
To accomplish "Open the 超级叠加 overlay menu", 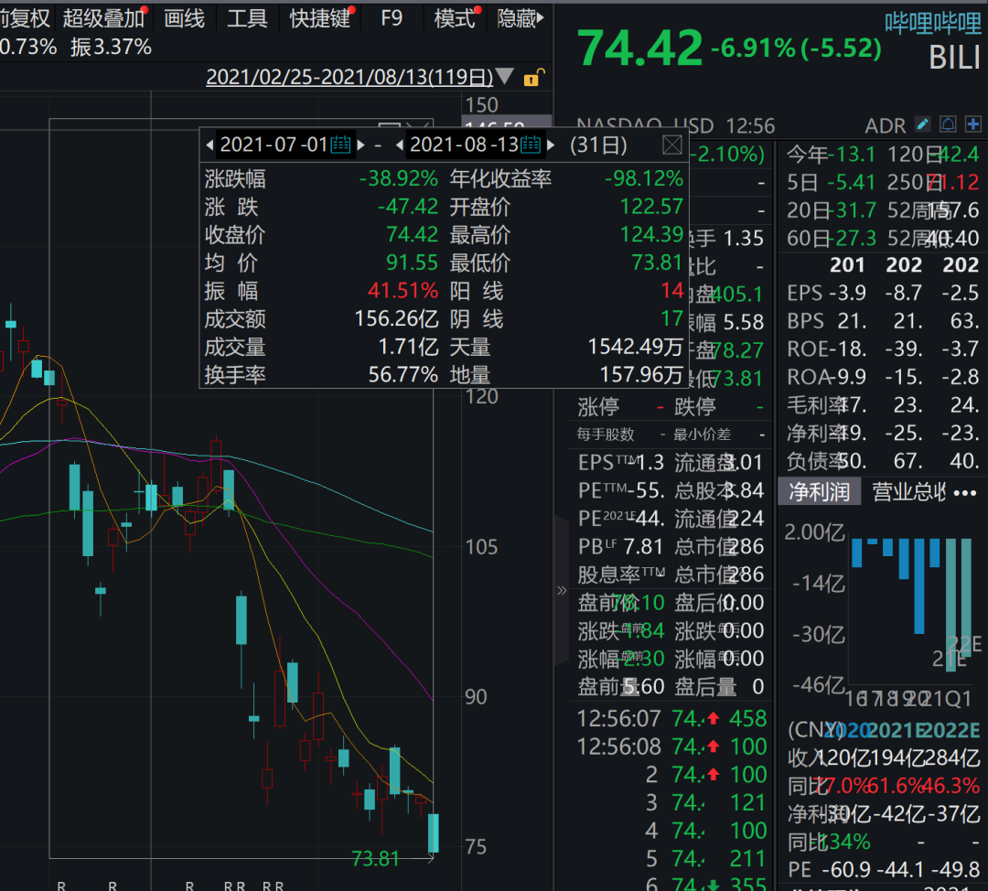I will [103, 18].
